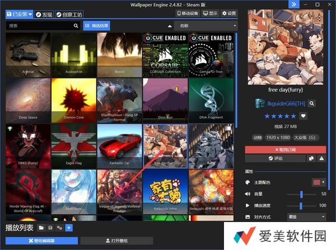Open the 壁纸编辑器 wallpaper editor button
336x250 pixels.
(41, 241)
